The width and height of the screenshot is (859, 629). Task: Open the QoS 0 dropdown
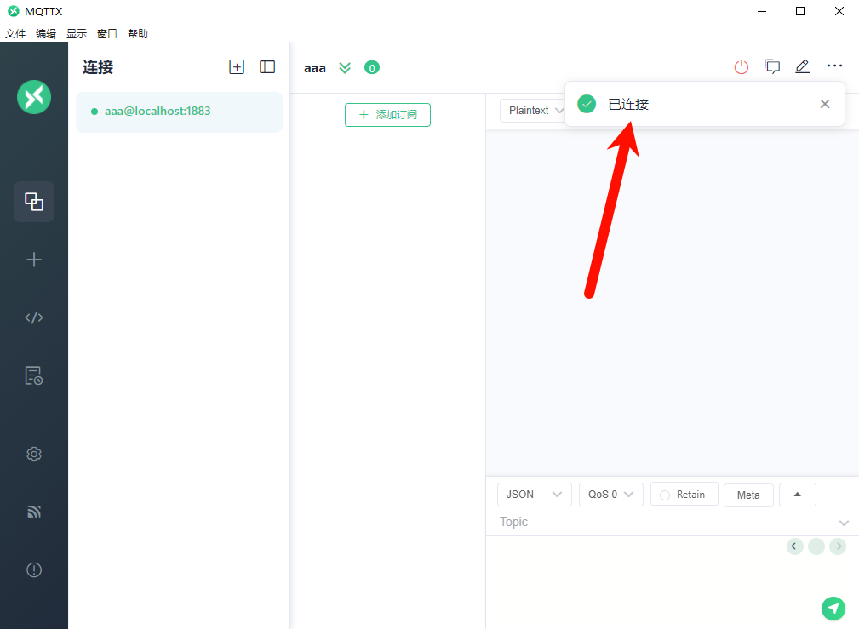tap(611, 495)
